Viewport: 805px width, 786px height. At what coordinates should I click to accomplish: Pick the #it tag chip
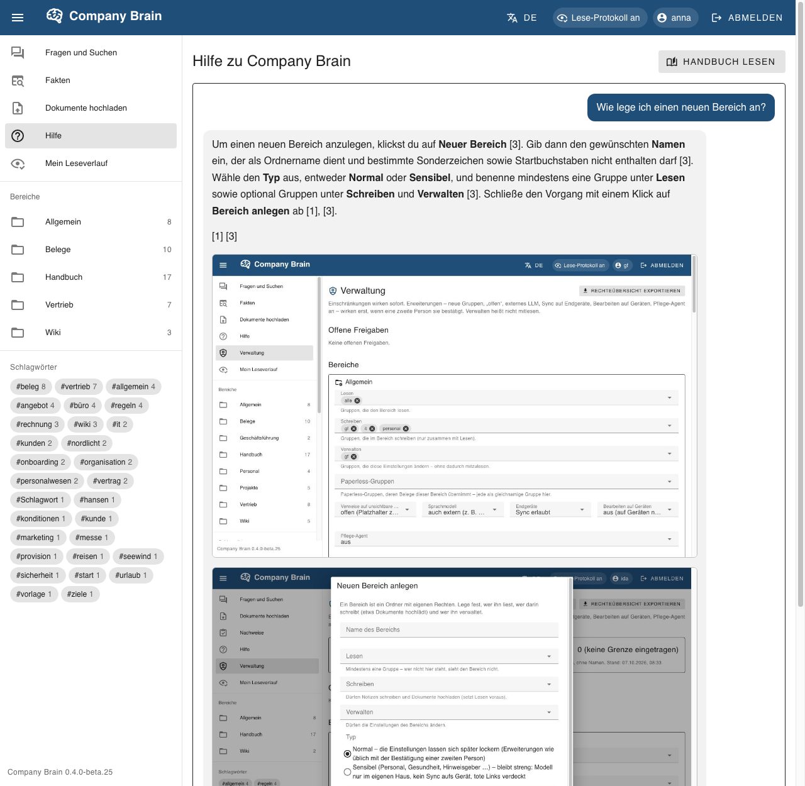click(x=119, y=424)
